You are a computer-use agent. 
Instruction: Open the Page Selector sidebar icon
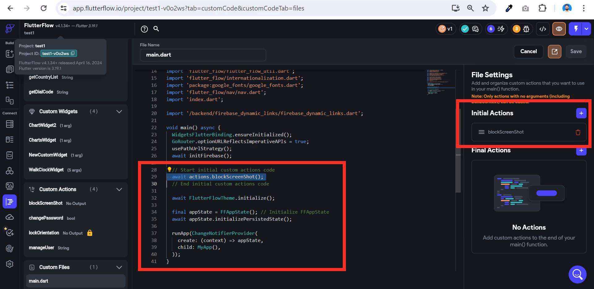pos(10,69)
